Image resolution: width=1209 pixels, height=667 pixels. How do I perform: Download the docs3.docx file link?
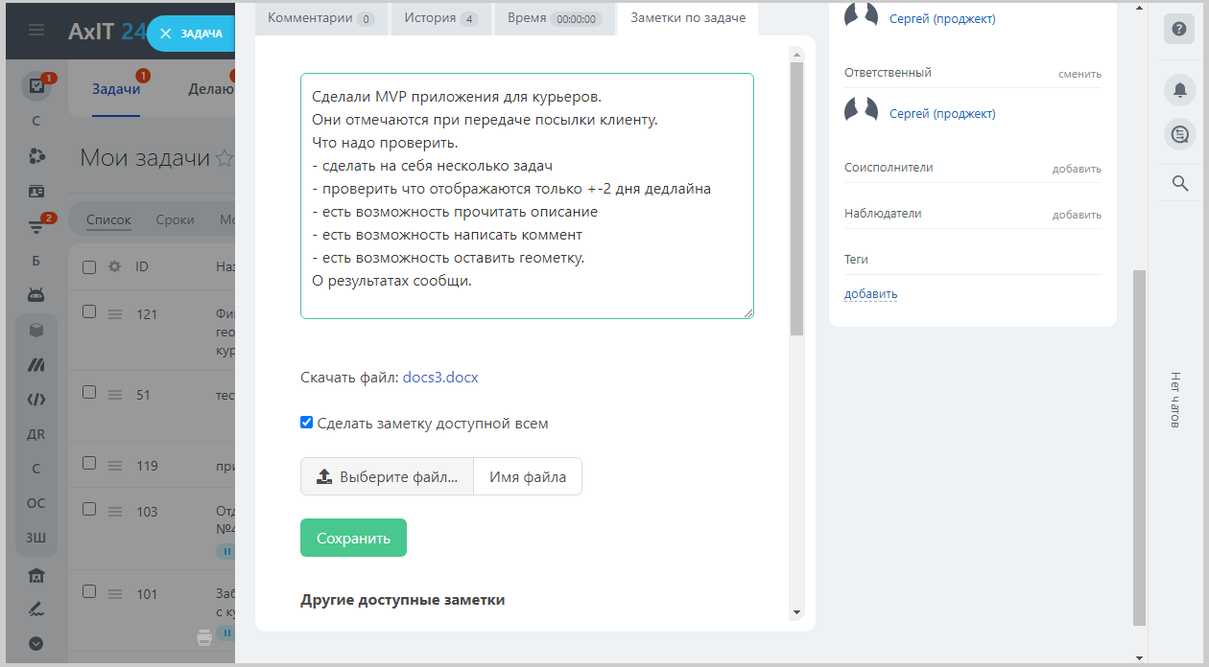pos(440,378)
